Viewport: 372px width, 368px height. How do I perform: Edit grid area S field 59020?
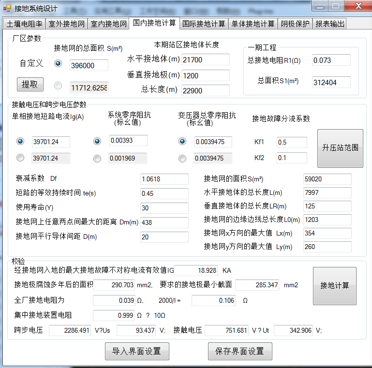click(x=327, y=179)
